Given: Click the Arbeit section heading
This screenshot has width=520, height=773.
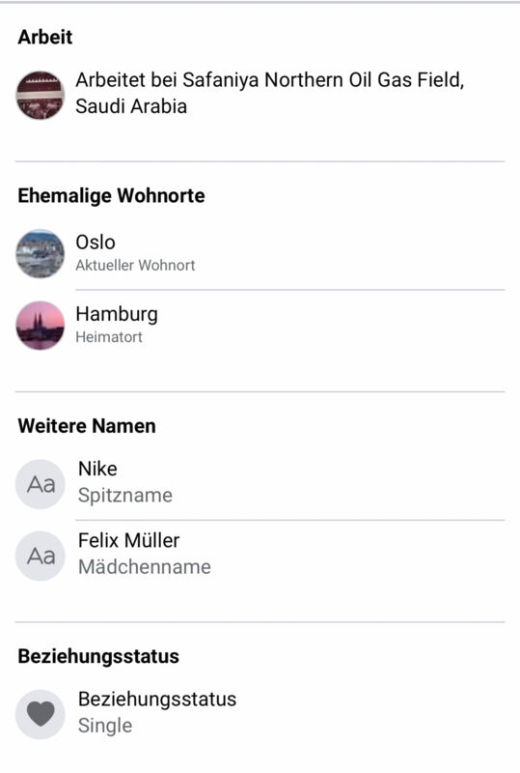Looking at the screenshot, I should pos(45,37).
